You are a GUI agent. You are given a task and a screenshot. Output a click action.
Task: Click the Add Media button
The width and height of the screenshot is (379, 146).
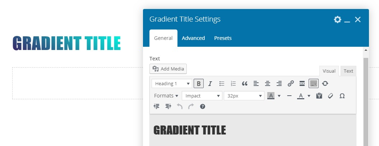pos(168,69)
